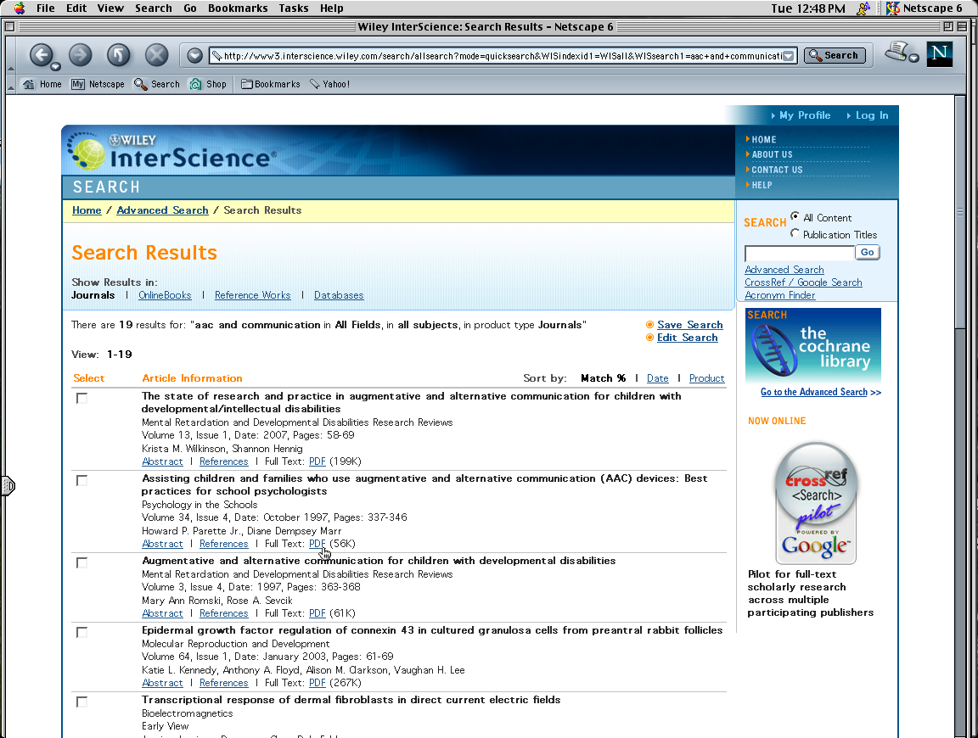
Task: Click HELP in the site navigation
Action: coord(761,185)
